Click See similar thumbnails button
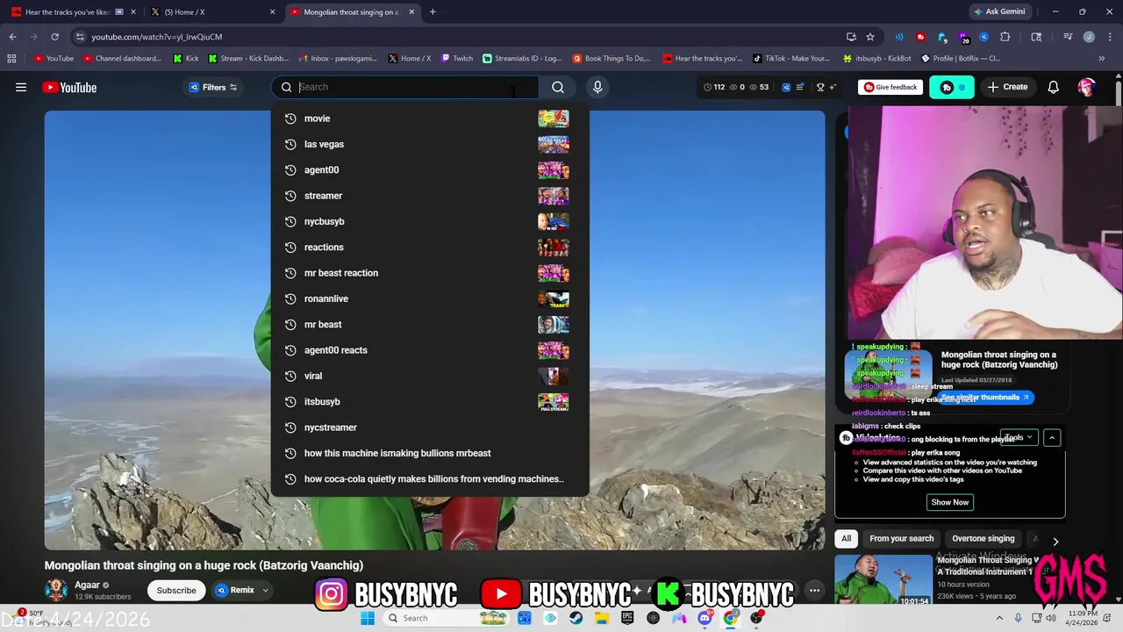1123x632 pixels. pos(984,398)
